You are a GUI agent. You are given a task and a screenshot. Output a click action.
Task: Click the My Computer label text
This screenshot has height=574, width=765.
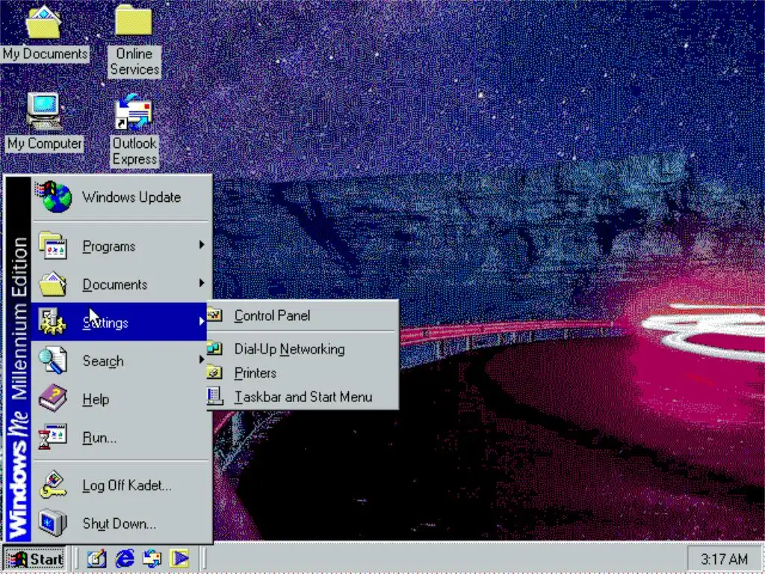coord(44,143)
